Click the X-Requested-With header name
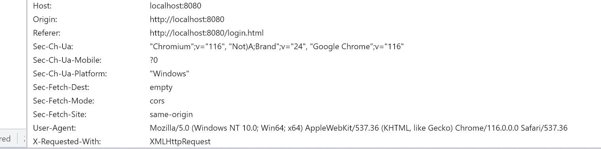This screenshot has width=601, height=149. point(67,142)
